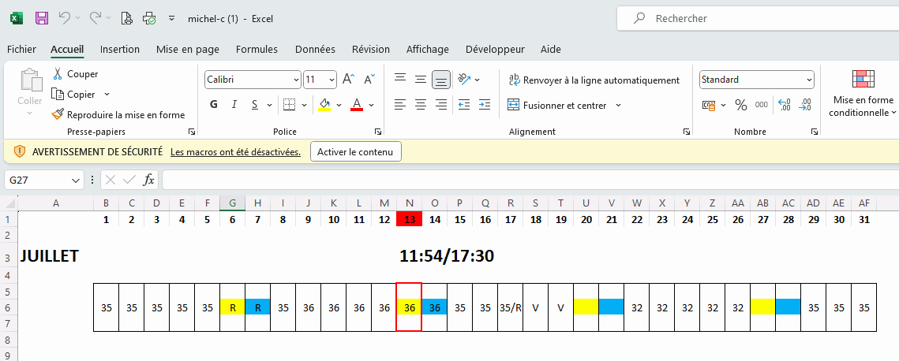Increase font size with large A
This screenshot has height=361, width=899.
349,80
